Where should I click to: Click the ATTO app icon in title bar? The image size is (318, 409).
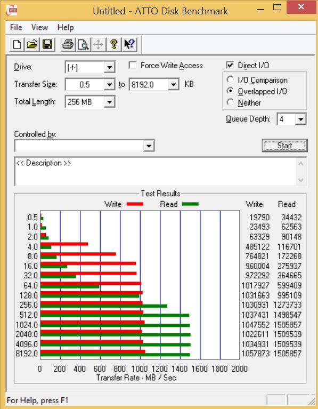pos(12,11)
